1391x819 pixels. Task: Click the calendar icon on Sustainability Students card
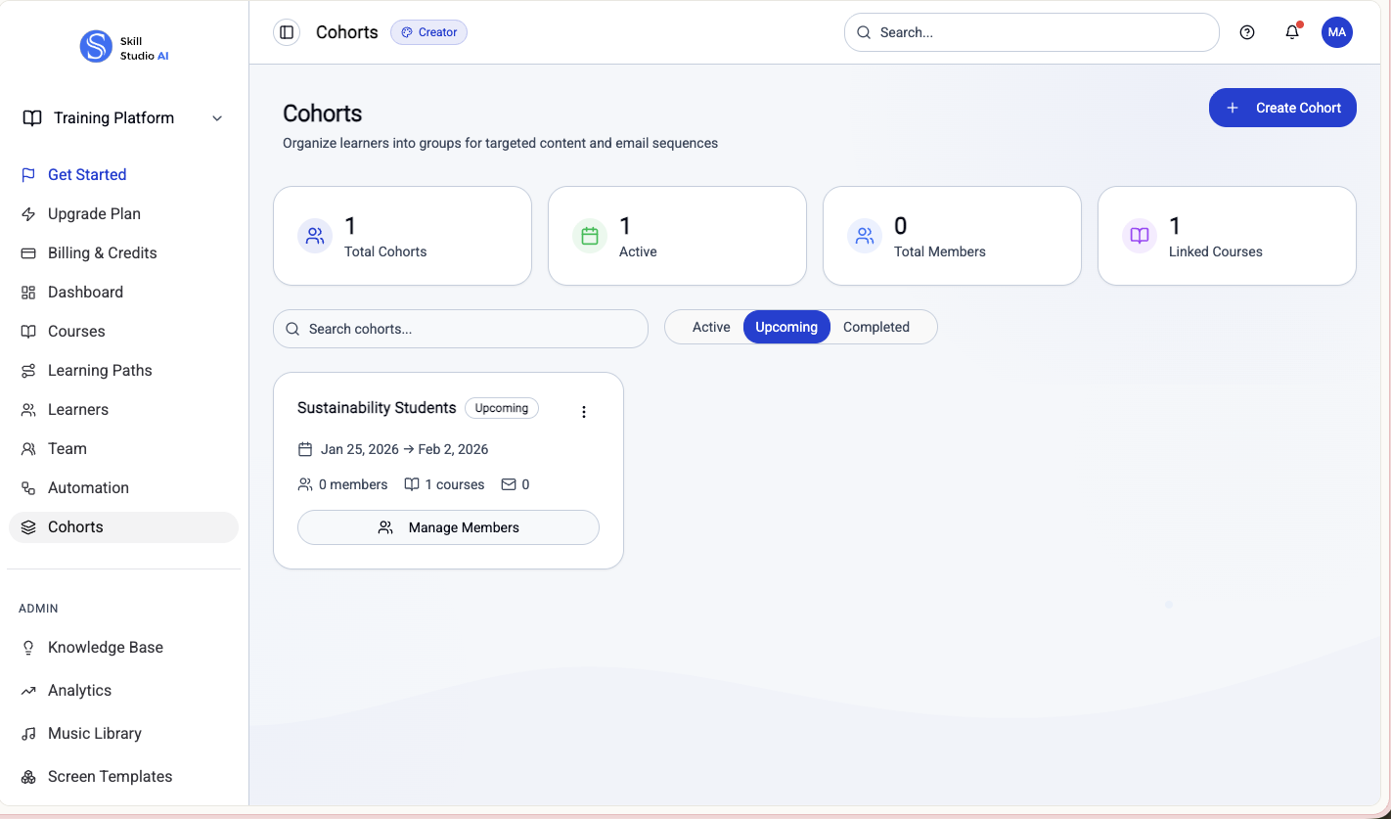(x=304, y=448)
